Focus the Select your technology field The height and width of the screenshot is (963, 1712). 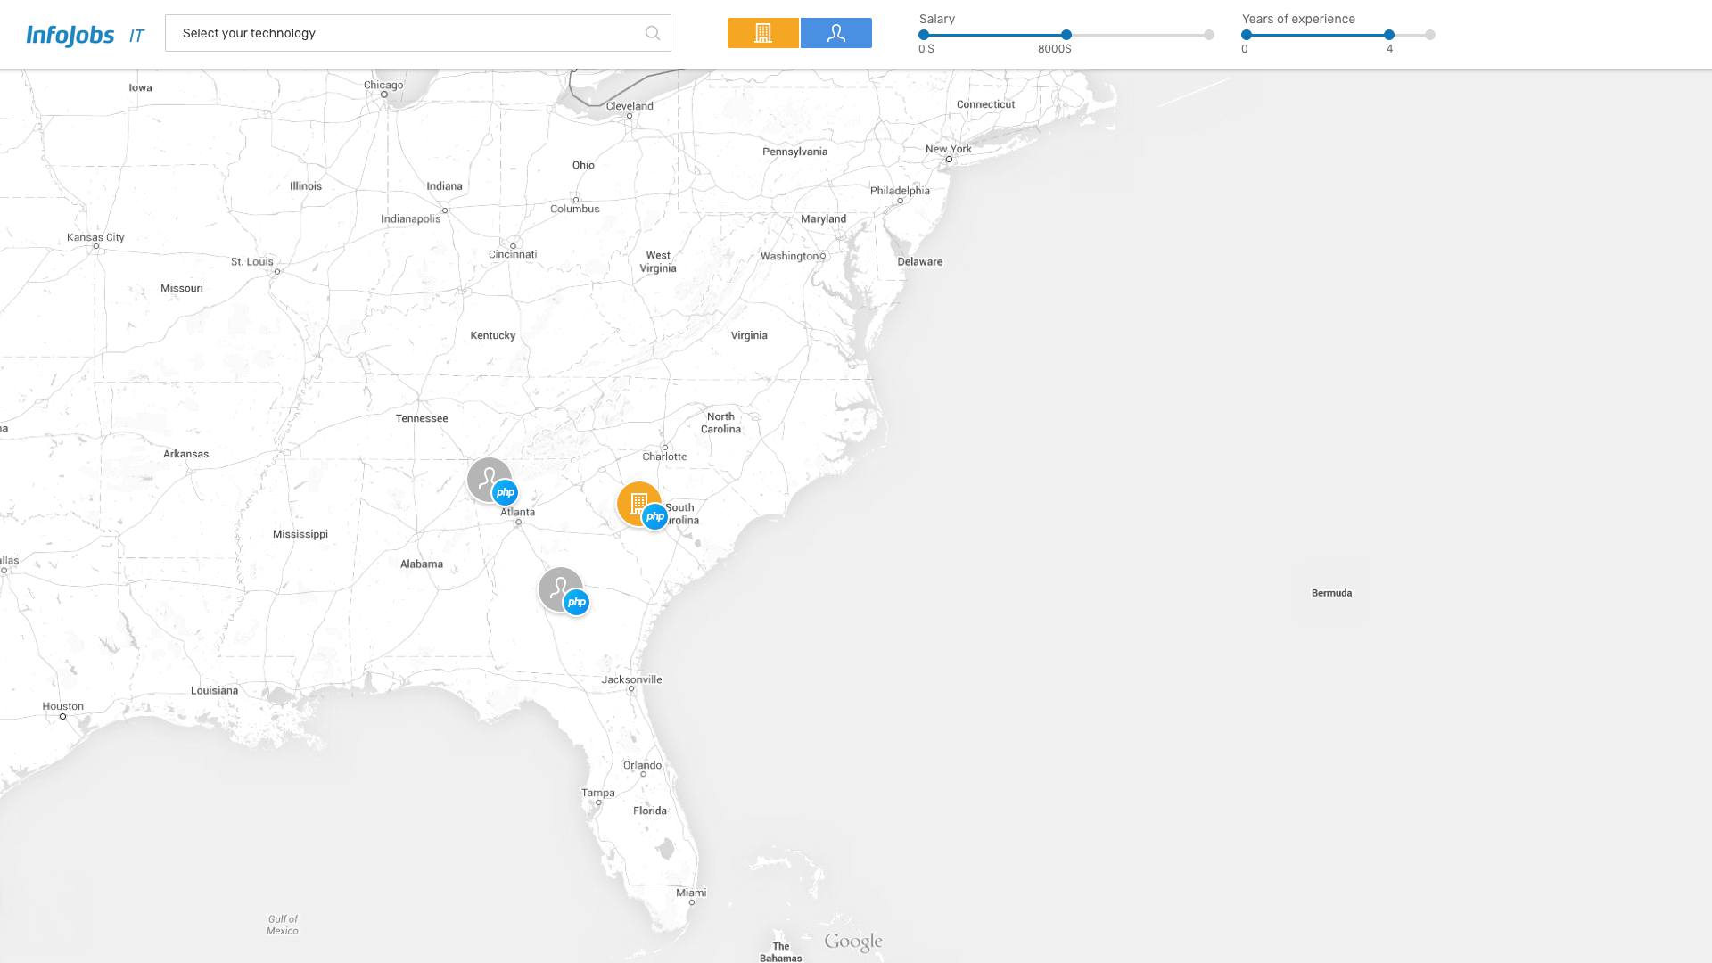[401, 33]
